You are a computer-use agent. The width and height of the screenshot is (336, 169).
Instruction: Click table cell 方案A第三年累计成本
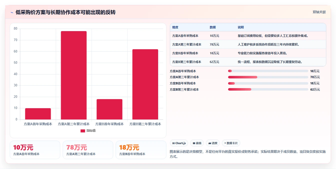[187, 45]
